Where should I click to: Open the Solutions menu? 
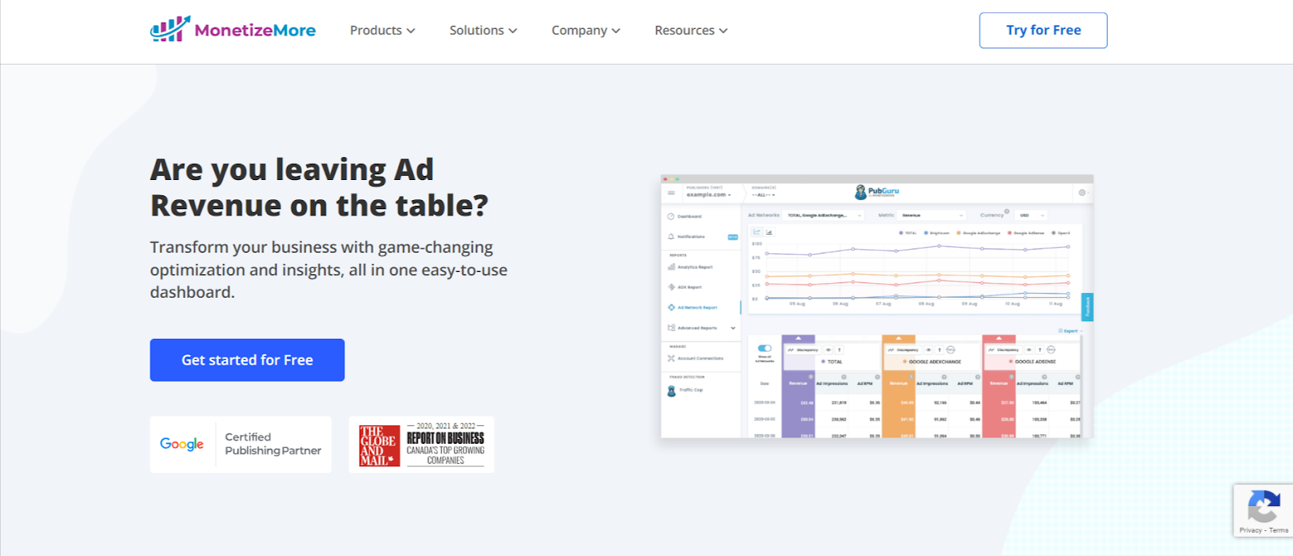tap(483, 31)
